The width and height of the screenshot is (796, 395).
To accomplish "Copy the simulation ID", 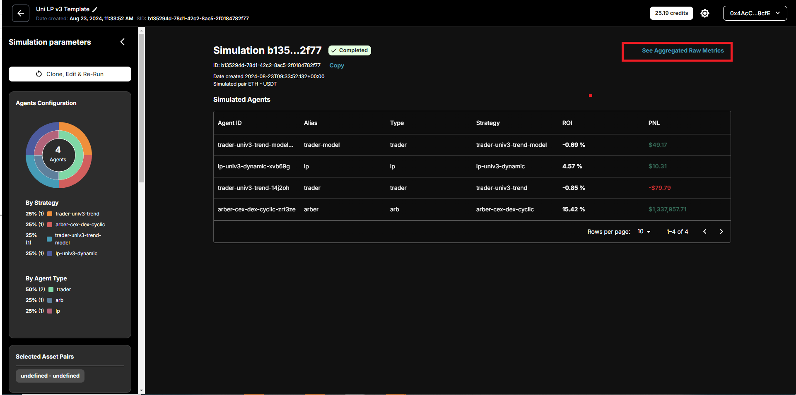I will coord(337,65).
